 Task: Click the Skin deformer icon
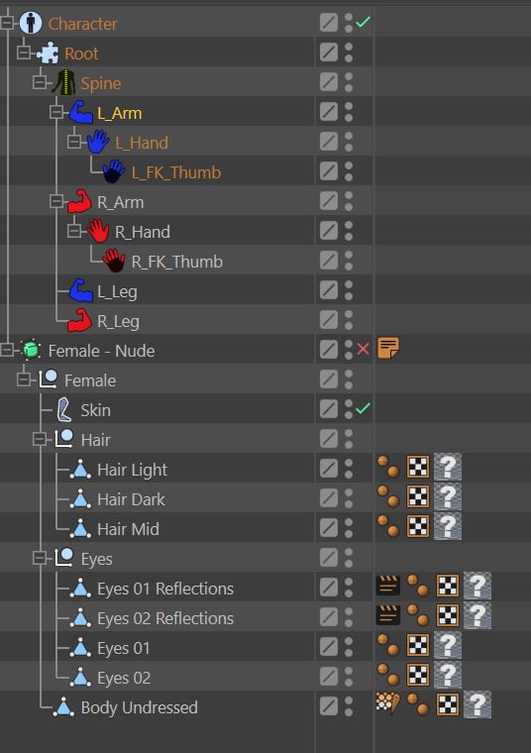(x=63, y=409)
